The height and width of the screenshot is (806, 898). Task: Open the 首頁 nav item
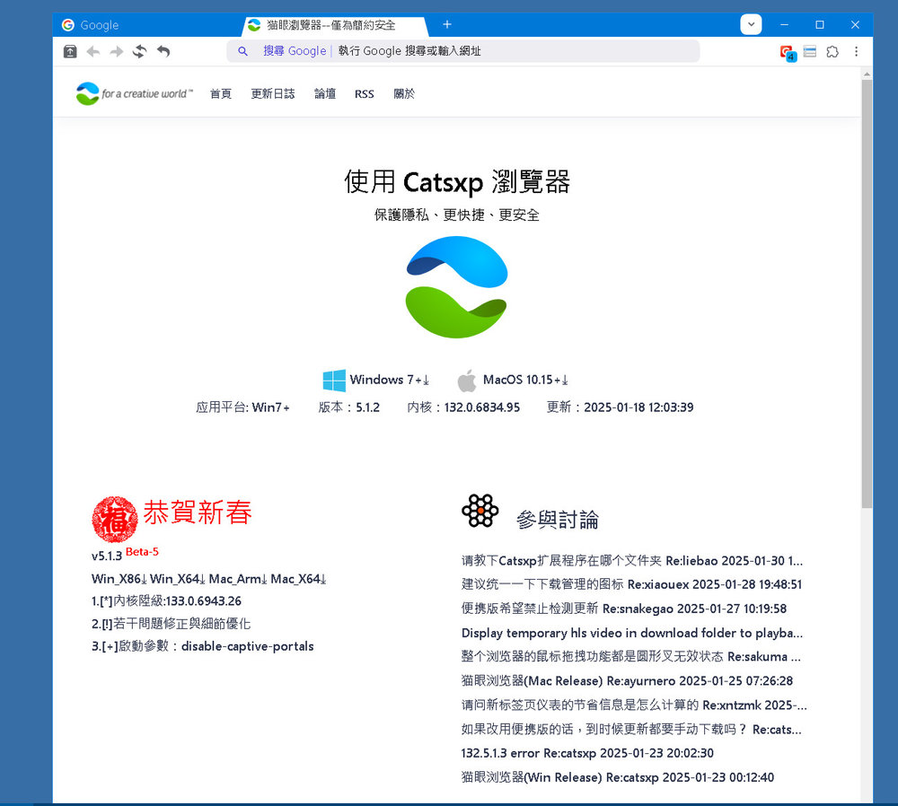click(x=221, y=94)
